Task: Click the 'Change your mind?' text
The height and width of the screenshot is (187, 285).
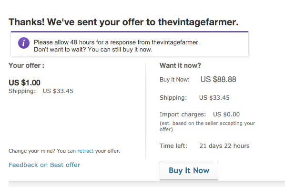Action: tap(32, 151)
